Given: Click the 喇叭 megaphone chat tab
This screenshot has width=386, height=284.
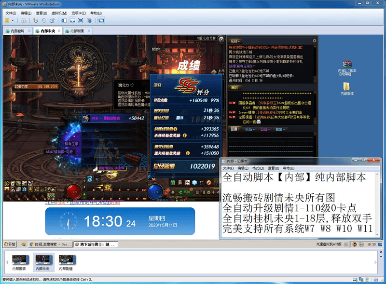Looking at the screenshot, I should (234, 87).
